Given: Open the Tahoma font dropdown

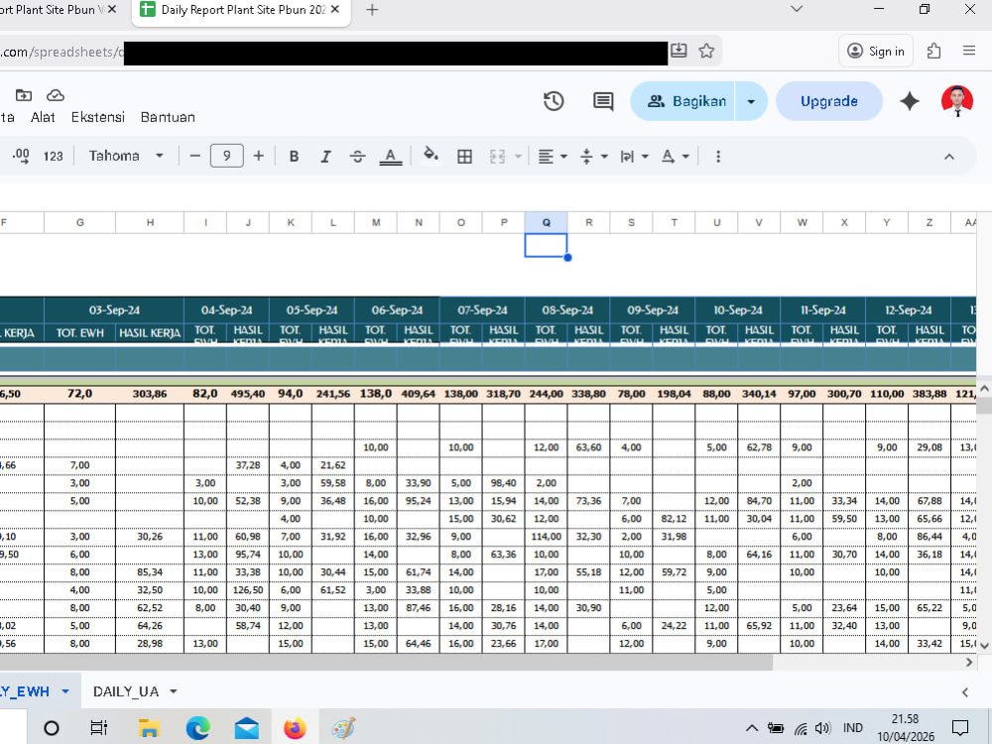Looking at the screenshot, I should (126, 156).
